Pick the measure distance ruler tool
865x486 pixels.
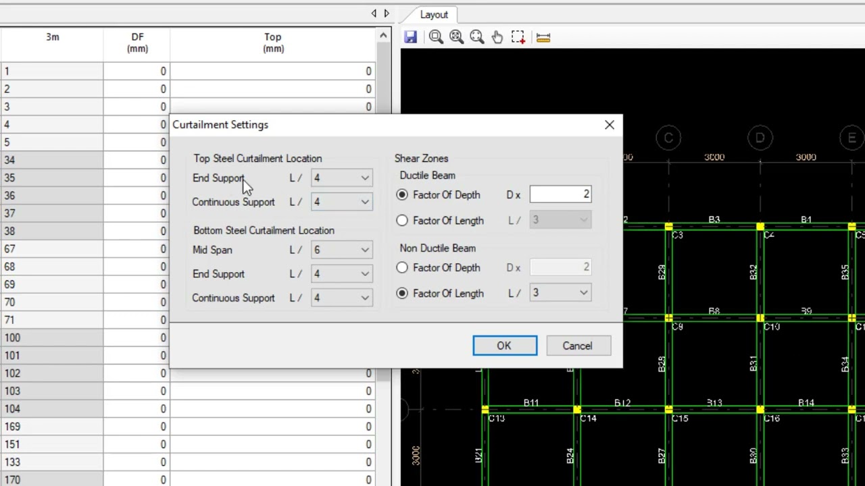coord(543,38)
